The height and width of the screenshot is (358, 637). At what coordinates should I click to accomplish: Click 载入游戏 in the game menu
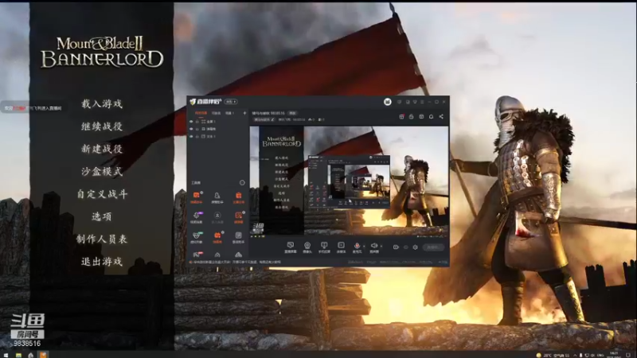pyautogui.click(x=102, y=104)
